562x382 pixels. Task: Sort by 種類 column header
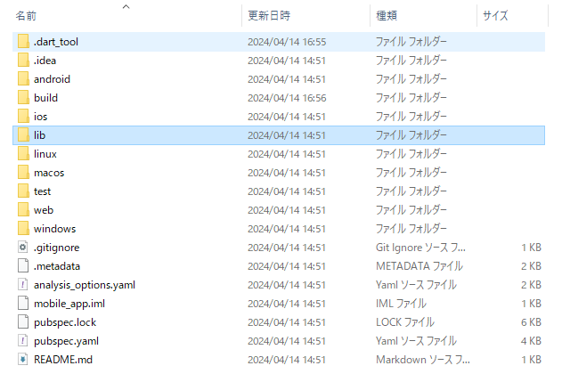pos(387,15)
